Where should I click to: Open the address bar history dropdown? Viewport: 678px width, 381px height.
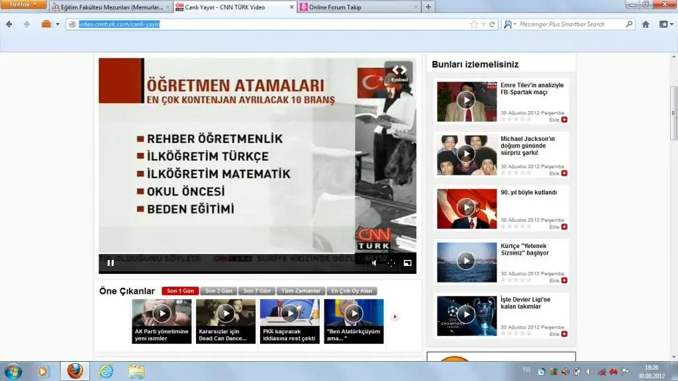pos(483,24)
